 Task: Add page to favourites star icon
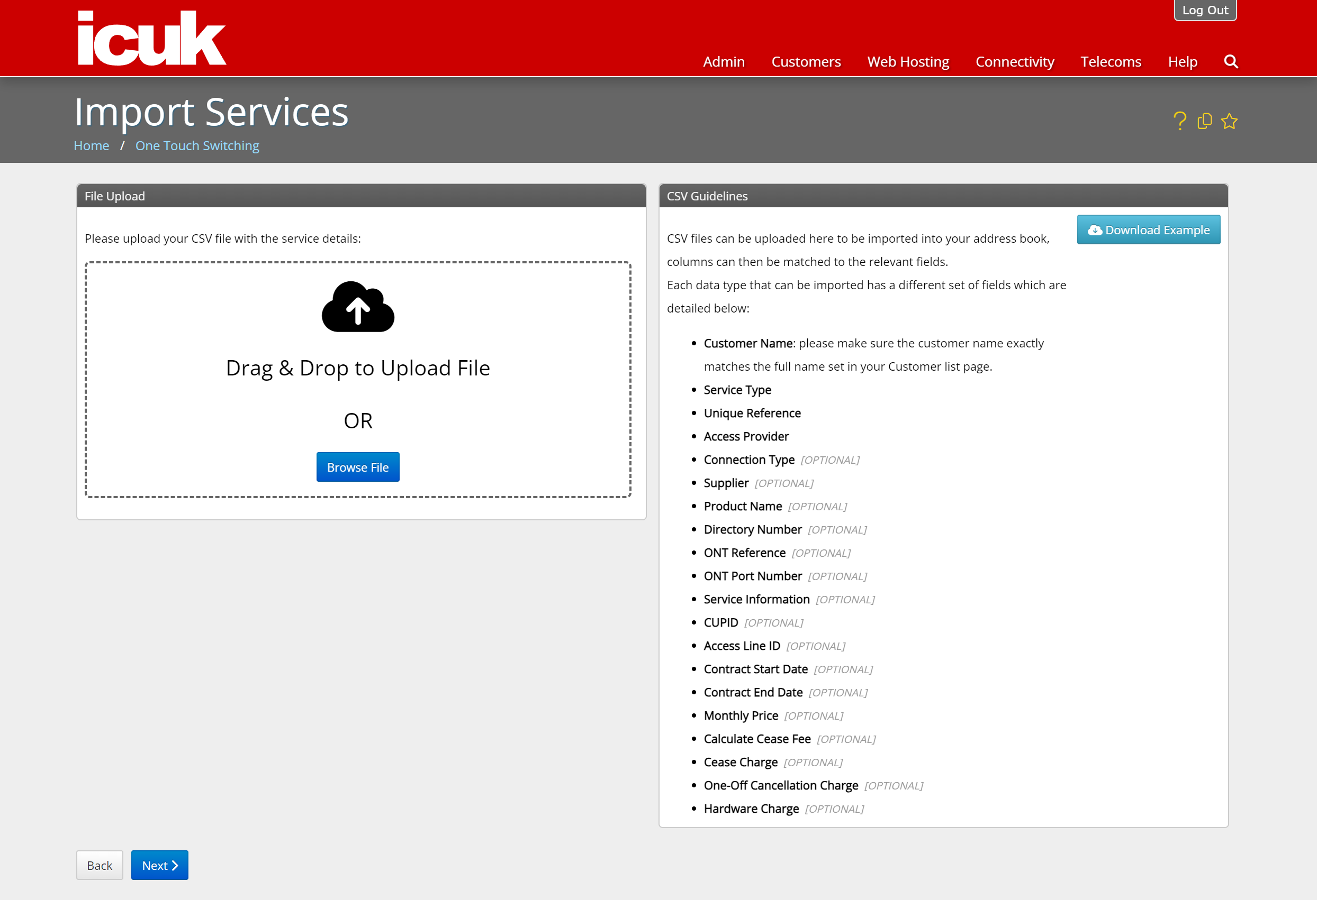(x=1229, y=121)
